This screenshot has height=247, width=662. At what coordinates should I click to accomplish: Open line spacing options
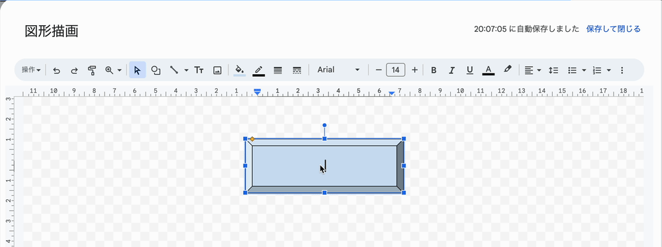point(553,70)
